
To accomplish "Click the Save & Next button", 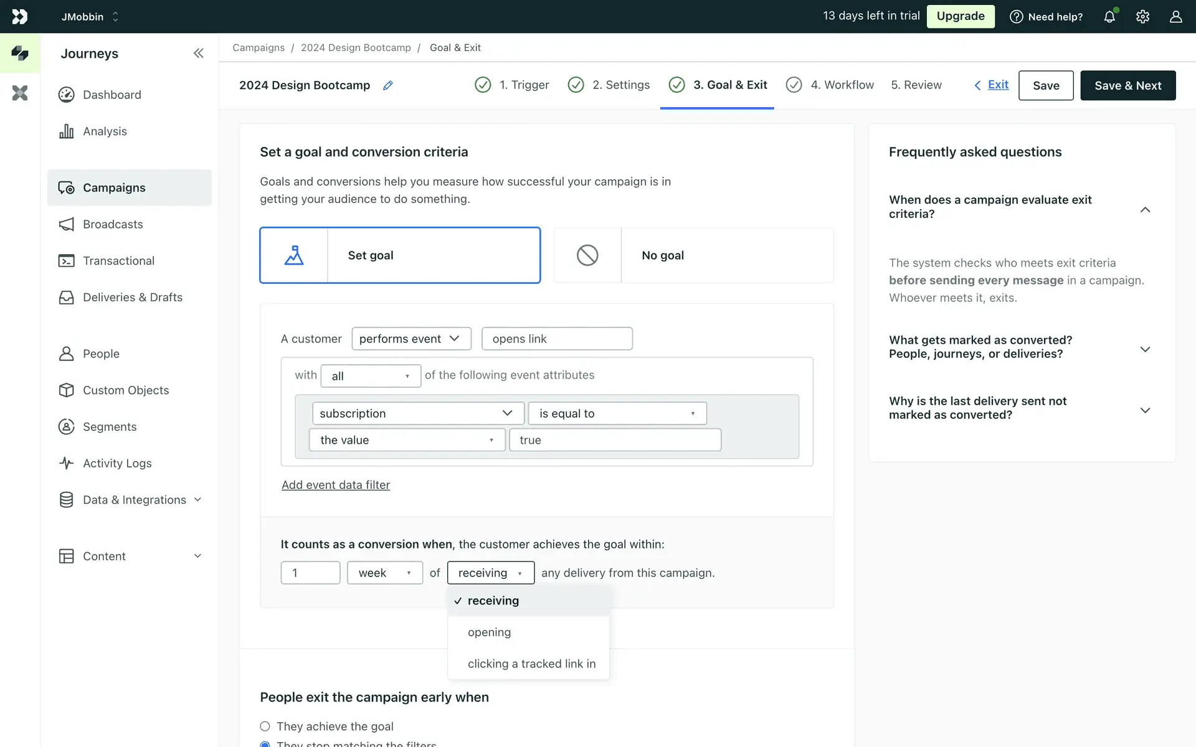I will pos(1127,85).
